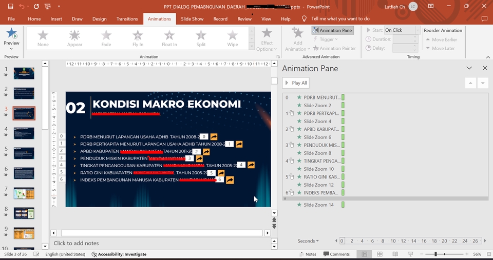Viewport: 493px width, 260px height.
Task: Start Slide Show from status bar
Action: click(411, 254)
